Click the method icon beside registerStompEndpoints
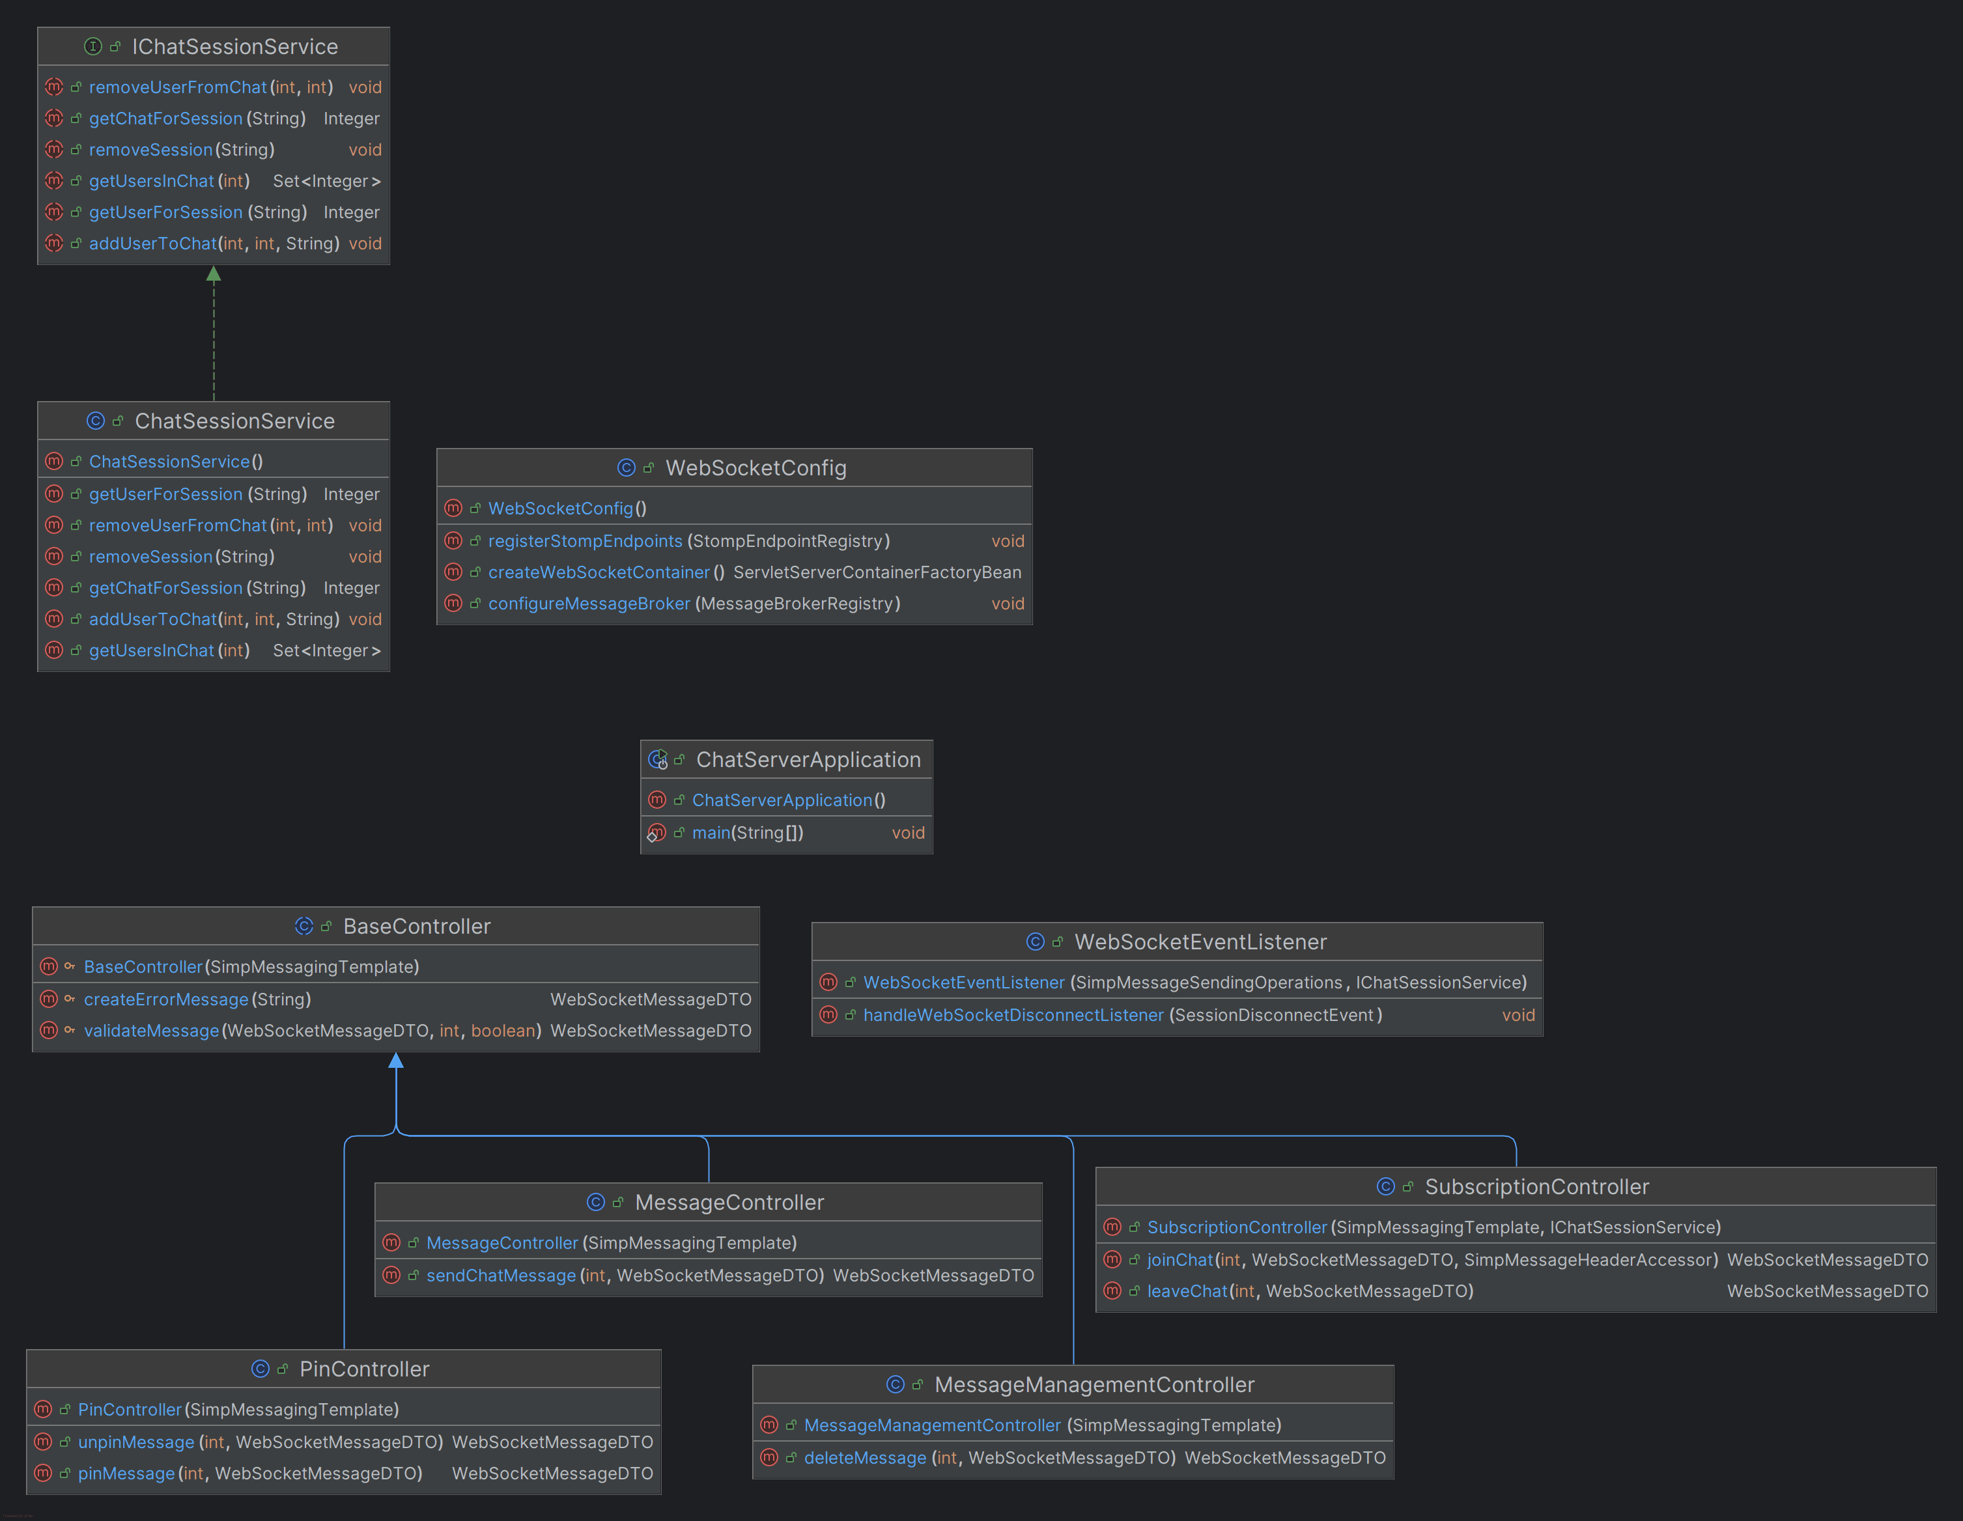Image resolution: width=1963 pixels, height=1521 pixels. click(x=453, y=541)
